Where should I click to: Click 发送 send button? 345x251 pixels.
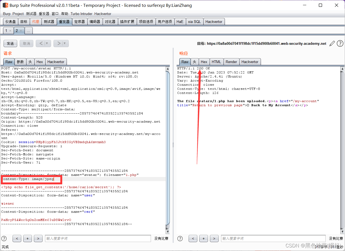pyautogui.click(x=10, y=43)
